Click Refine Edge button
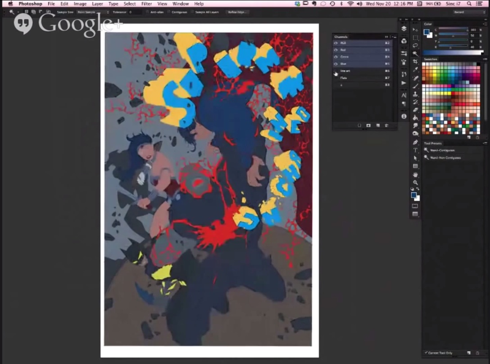The width and height of the screenshot is (490, 364). coord(237,12)
